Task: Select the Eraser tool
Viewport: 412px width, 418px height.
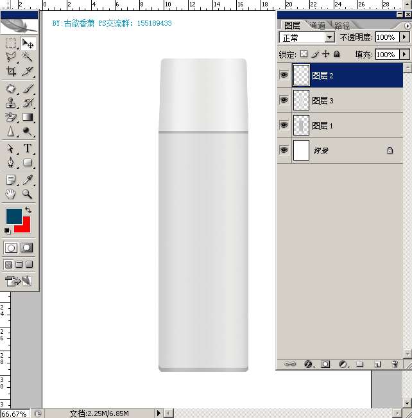Action: click(11, 117)
